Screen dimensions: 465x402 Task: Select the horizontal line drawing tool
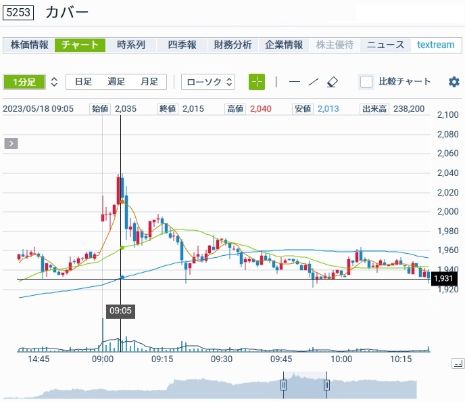(294, 82)
